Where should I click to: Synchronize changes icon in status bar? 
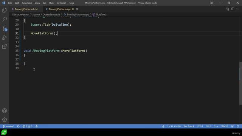18,127
